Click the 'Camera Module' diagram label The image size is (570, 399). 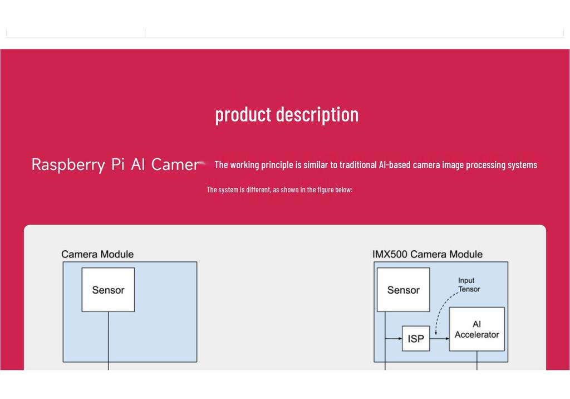pos(97,254)
